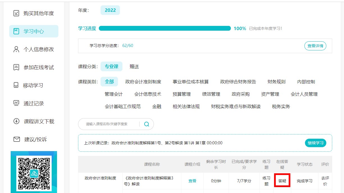The height and width of the screenshot is (193, 344).
Task: Click the 通过记录 chart icon
Action: 17,103
